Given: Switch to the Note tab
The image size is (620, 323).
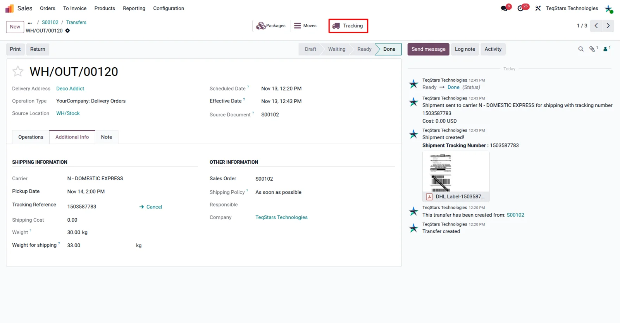Looking at the screenshot, I should coord(107,137).
